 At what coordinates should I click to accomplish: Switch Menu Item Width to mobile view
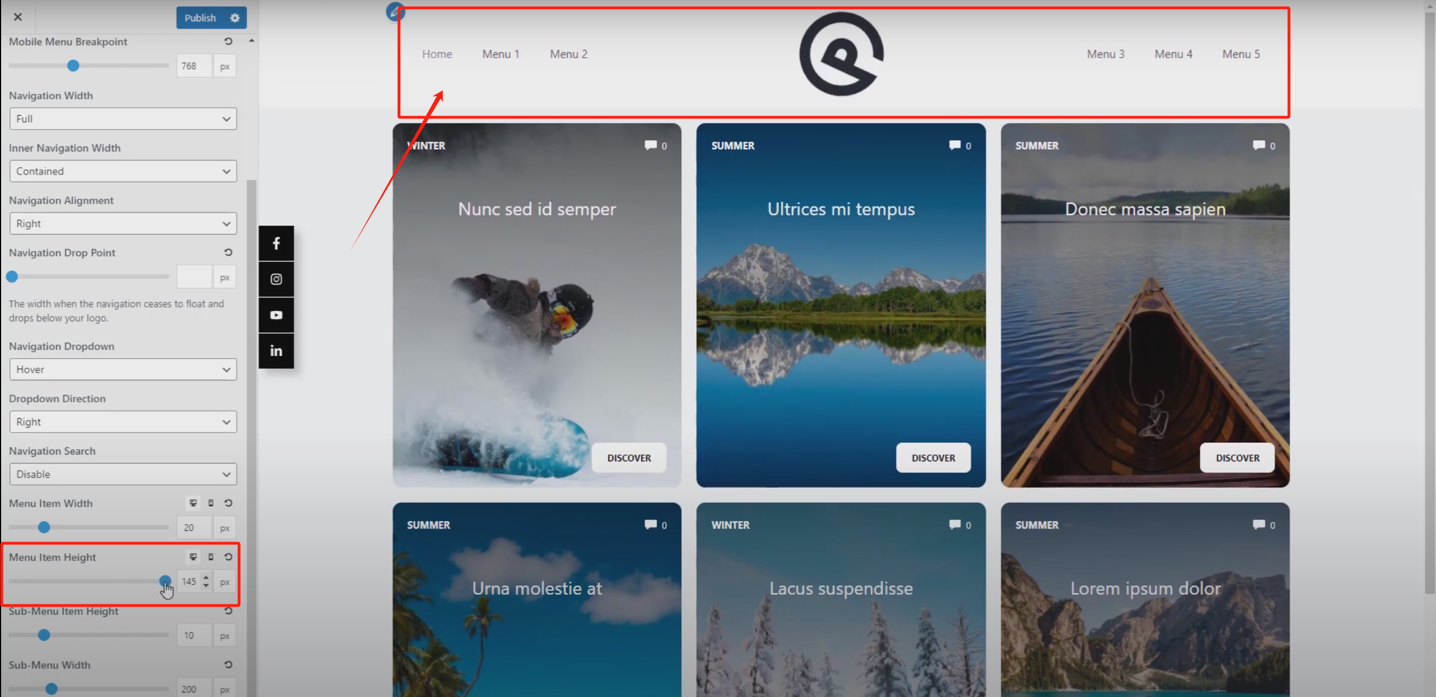(x=211, y=503)
